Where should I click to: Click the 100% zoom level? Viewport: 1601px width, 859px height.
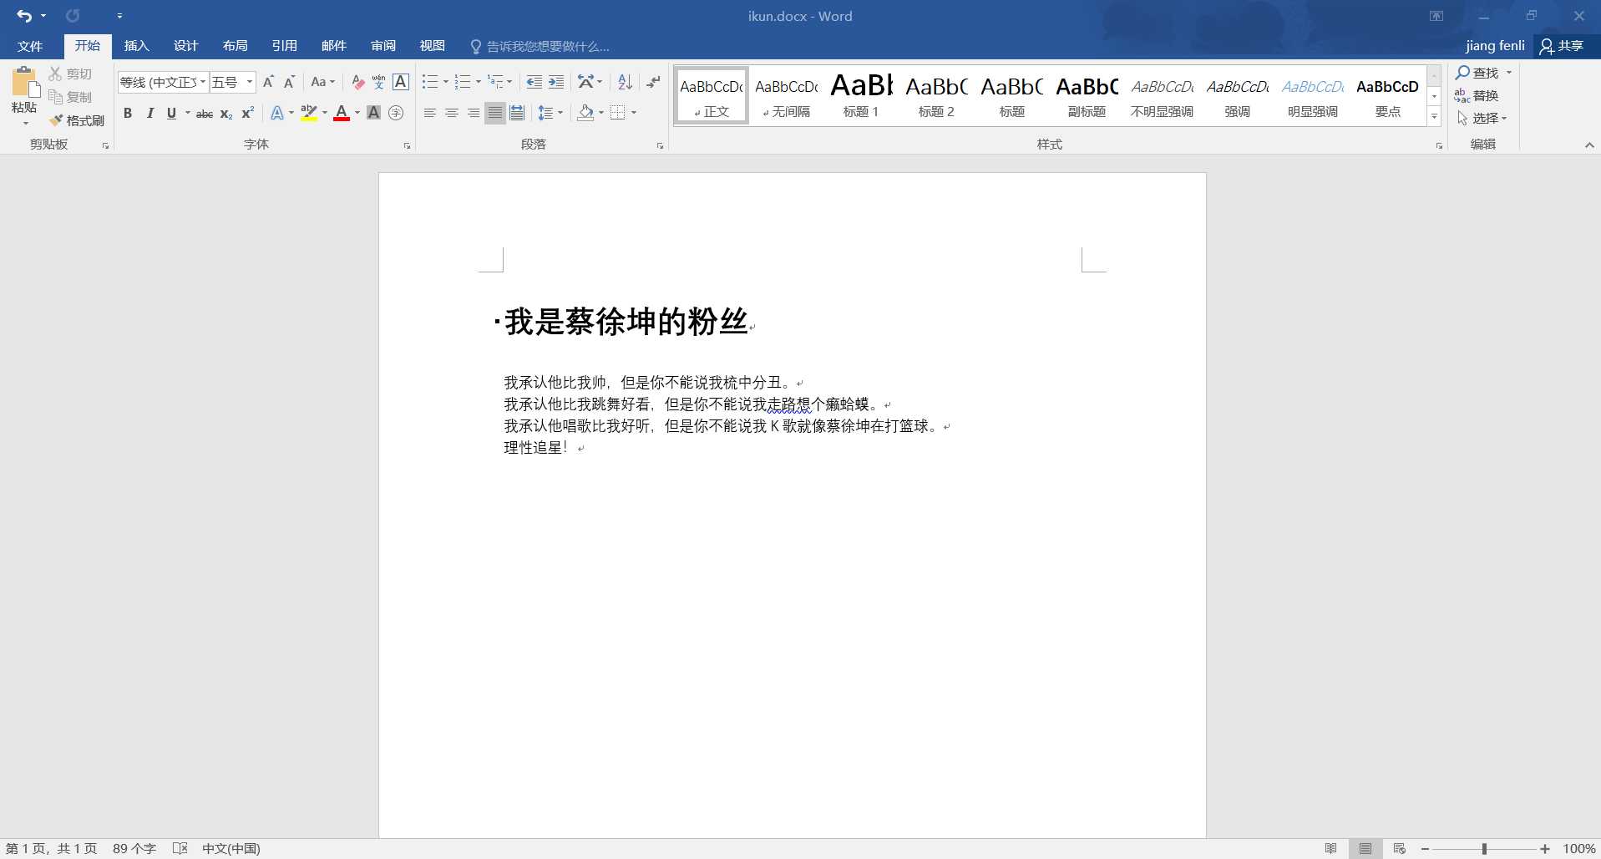tap(1578, 848)
